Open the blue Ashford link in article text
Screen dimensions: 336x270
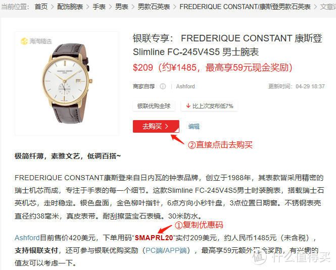pyautogui.click(x=27, y=238)
